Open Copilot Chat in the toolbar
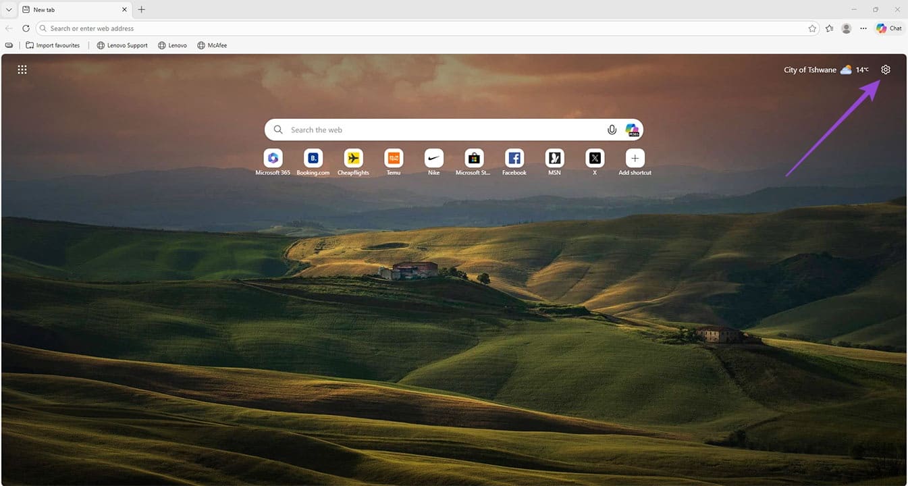The width and height of the screenshot is (908, 486). point(888,28)
